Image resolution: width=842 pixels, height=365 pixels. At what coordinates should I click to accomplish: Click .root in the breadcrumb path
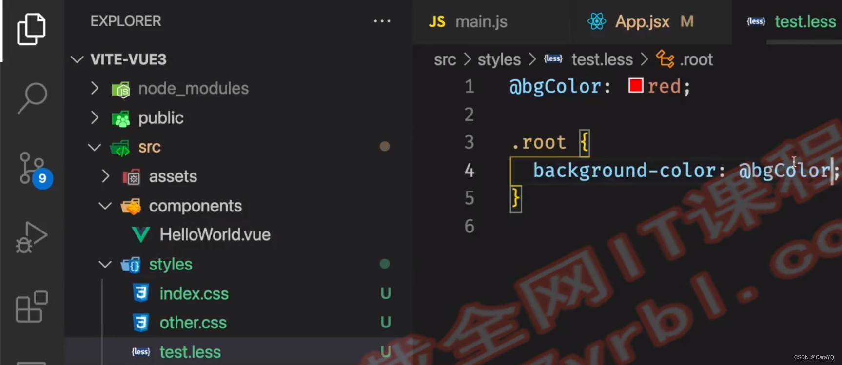[696, 59]
